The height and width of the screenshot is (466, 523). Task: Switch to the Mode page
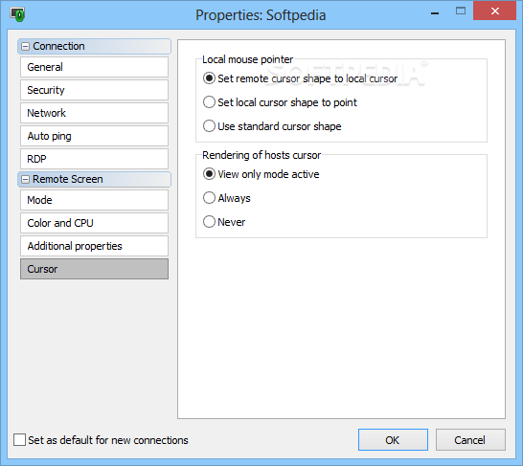(94, 200)
